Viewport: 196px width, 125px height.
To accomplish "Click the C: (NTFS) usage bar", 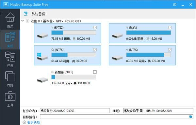I will 73,55.
